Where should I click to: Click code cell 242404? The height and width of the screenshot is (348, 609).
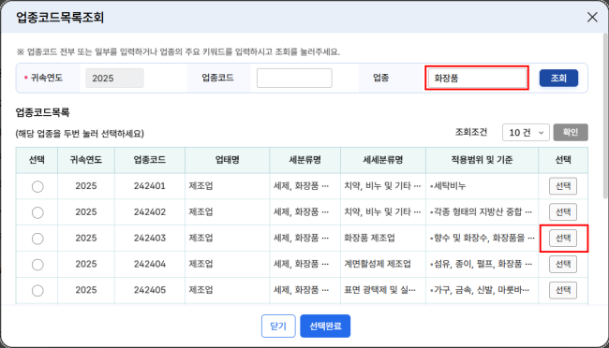pyautogui.click(x=150, y=264)
